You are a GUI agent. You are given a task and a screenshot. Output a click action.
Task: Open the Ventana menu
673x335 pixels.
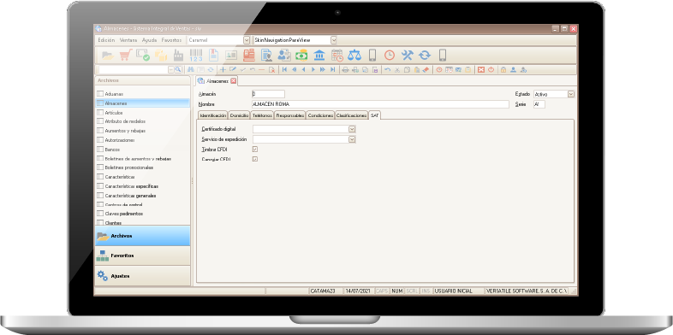128,40
